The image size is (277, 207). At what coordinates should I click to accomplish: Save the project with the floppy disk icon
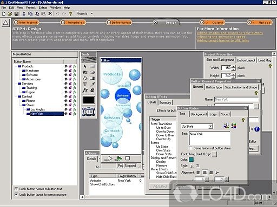(x=16, y=13)
